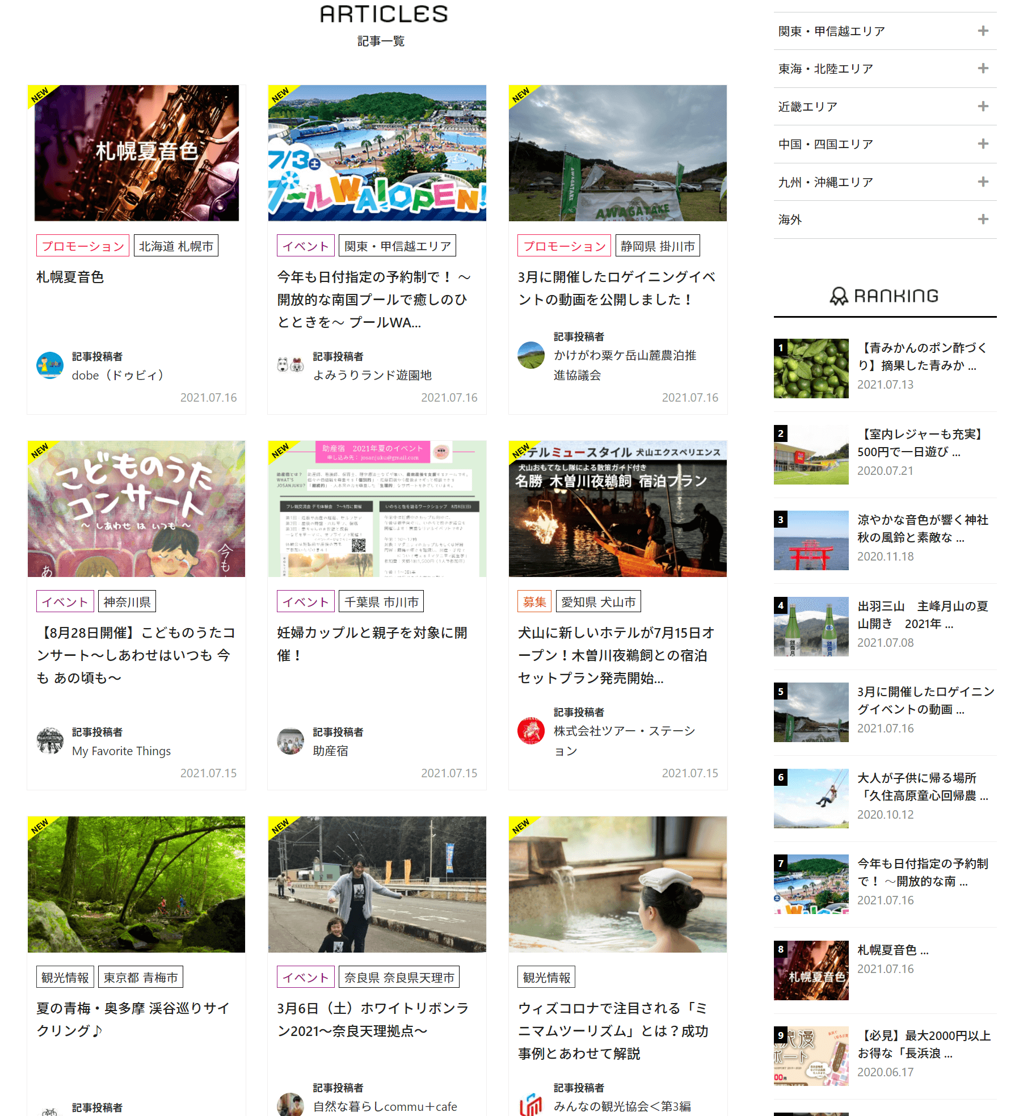Select the 東海・北陸エリア menu item
The height and width of the screenshot is (1116, 1019).
826,69
